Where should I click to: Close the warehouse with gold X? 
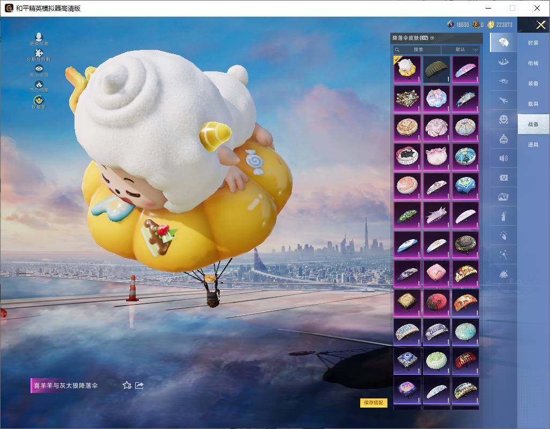pyautogui.click(x=540, y=25)
